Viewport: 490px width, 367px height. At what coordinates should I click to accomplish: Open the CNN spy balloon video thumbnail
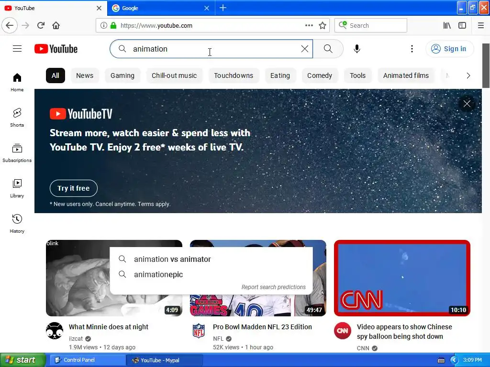[x=402, y=278]
